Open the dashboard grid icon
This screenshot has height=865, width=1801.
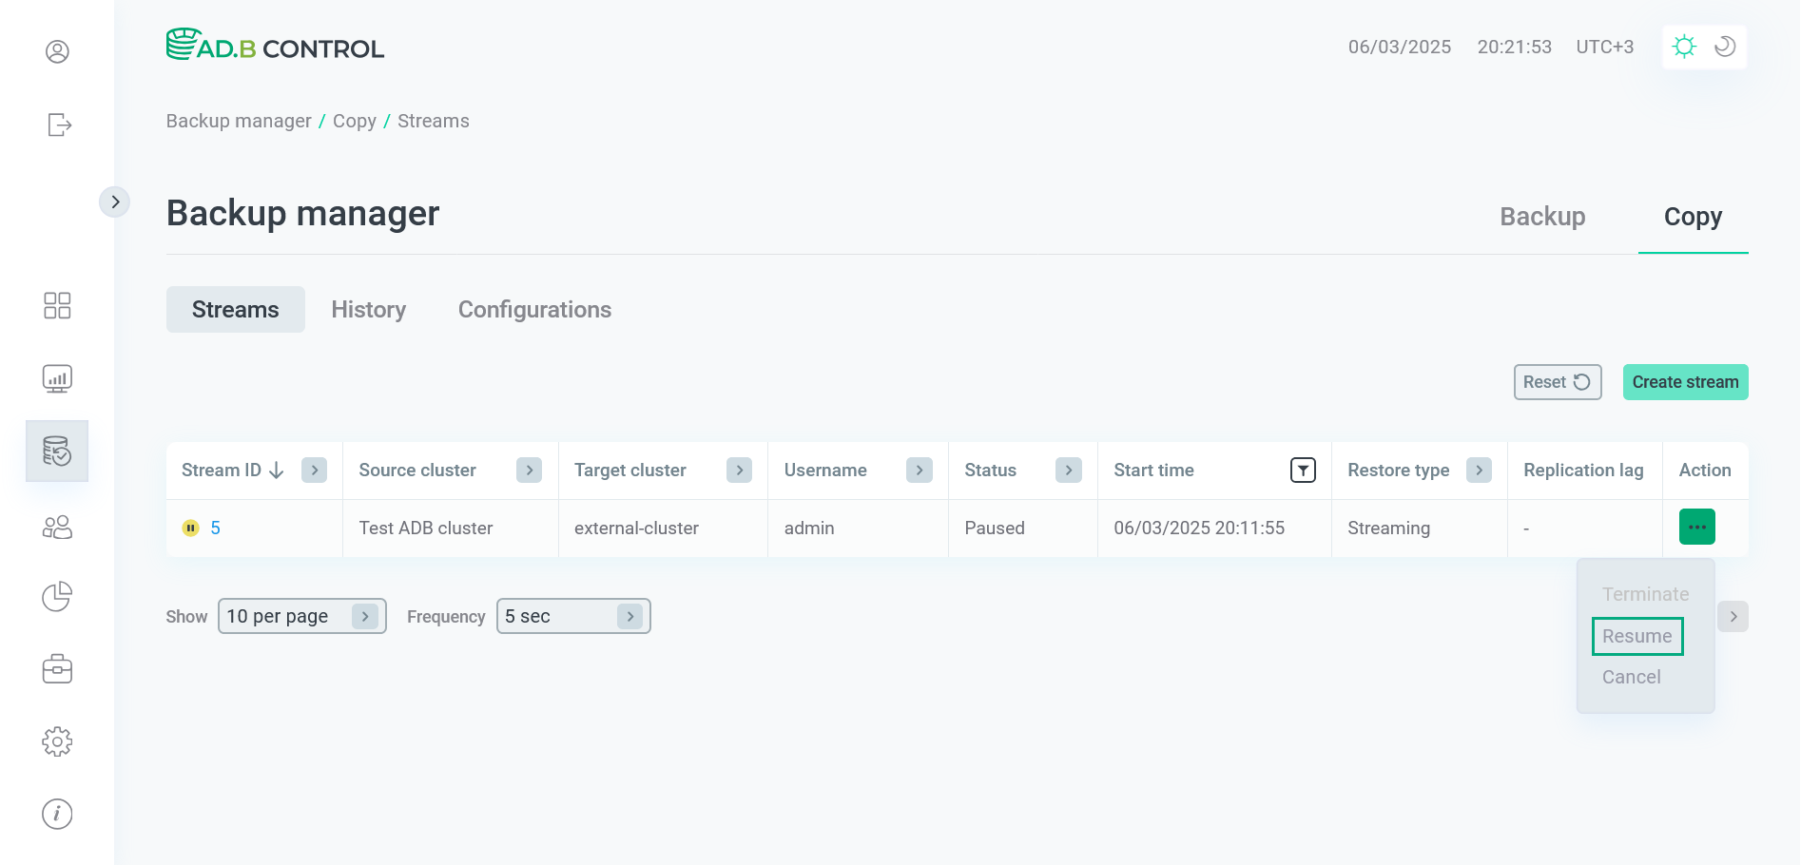(57, 305)
